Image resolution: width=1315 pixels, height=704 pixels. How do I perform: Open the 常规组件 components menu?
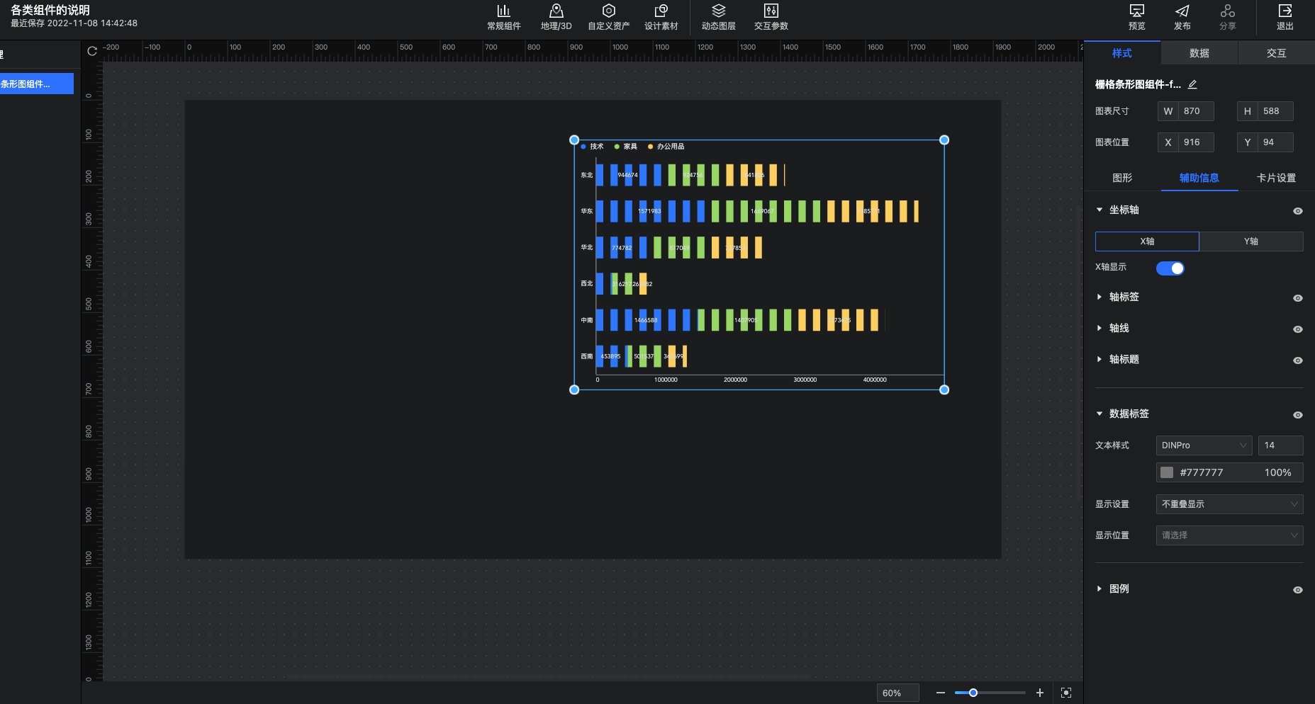click(x=503, y=17)
